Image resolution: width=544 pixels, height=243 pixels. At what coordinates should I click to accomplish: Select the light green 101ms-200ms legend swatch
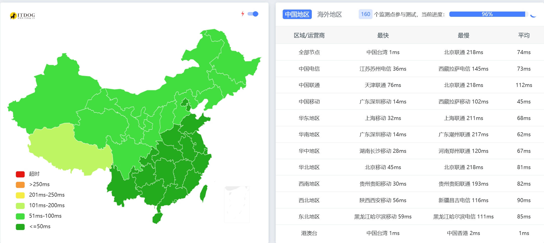(20, 205)
